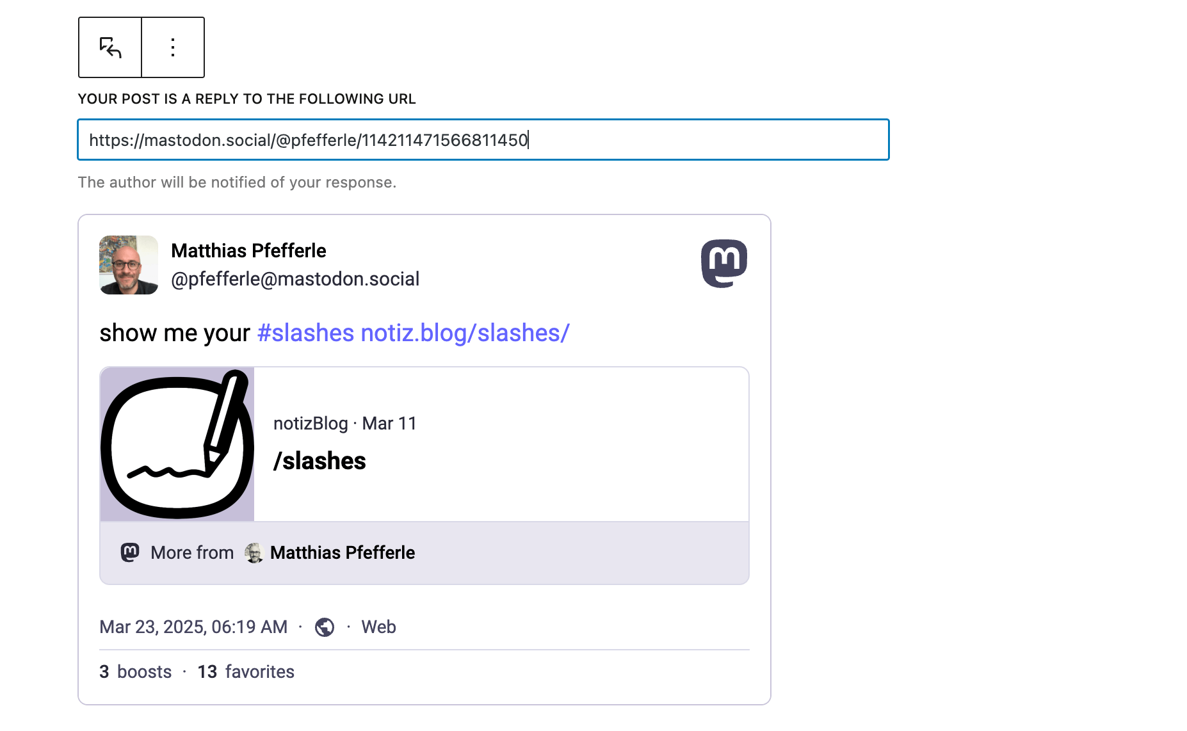Viewport: 1187px width, 731px height.
Task: Click the public visibility globe icon
Action: click(x=325, y=627)
